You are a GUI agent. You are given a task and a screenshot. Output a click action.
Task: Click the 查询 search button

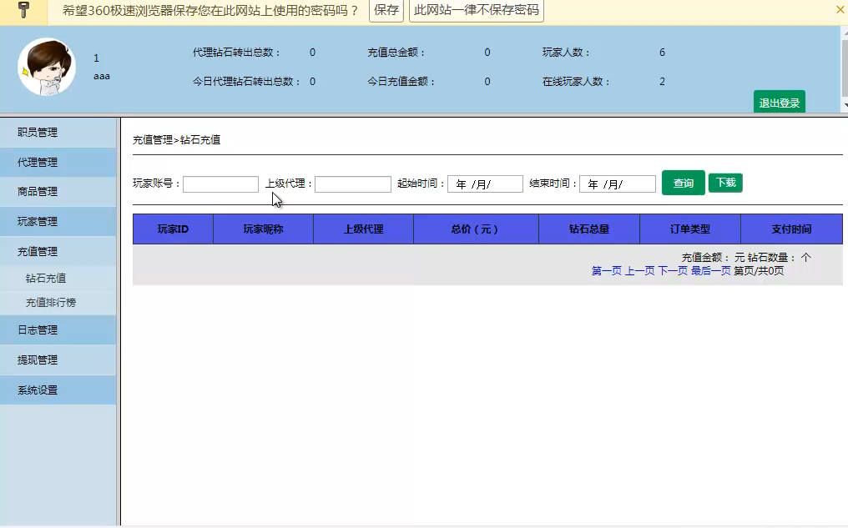[x=683, y=183]
